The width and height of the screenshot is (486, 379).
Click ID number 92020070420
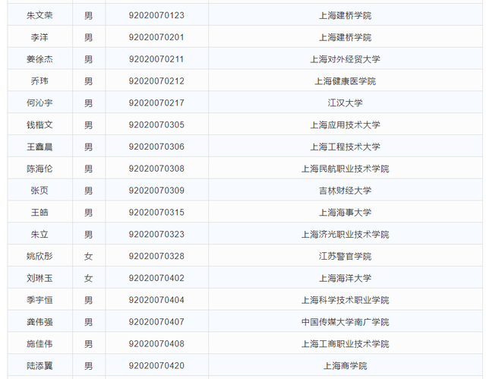click(156, 365)
